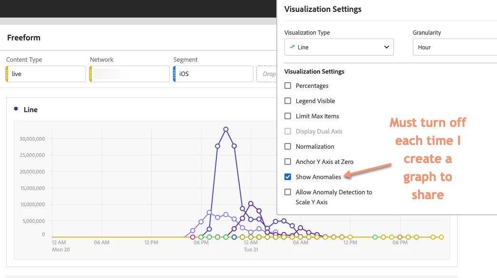Image resolution: width=497 pixels, height=278 pixels.
Task: Check Allow Anomaly Detection to Scale Y Axis
Action: (288, 192)
